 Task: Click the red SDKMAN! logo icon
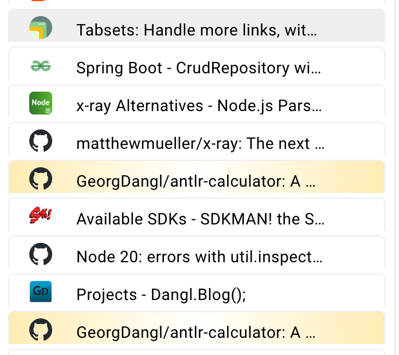coord(41,215)
